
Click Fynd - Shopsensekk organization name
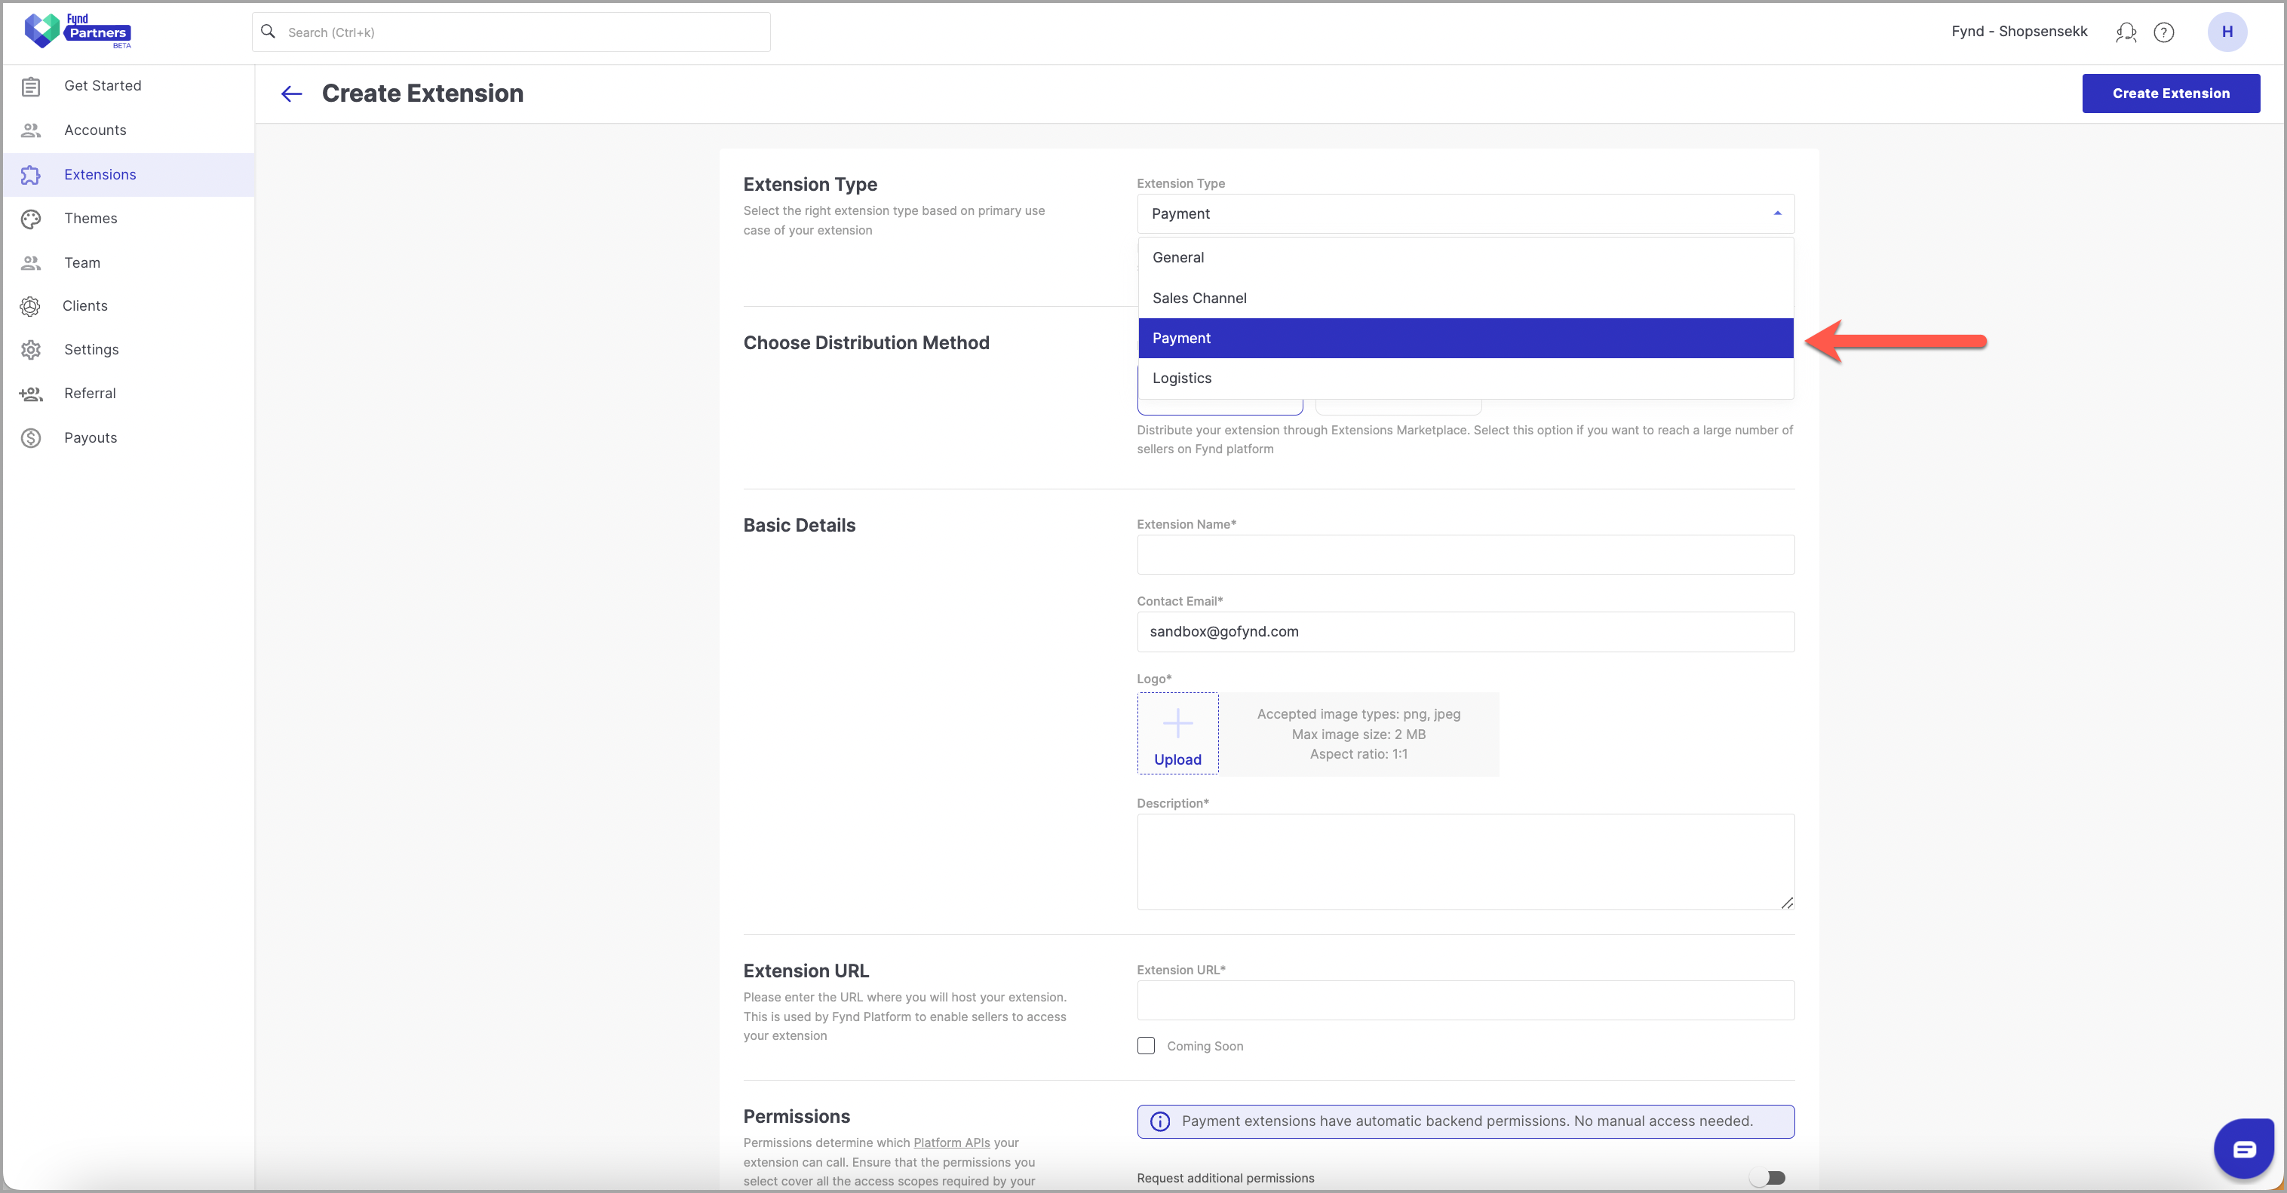tap(2019, 32)
